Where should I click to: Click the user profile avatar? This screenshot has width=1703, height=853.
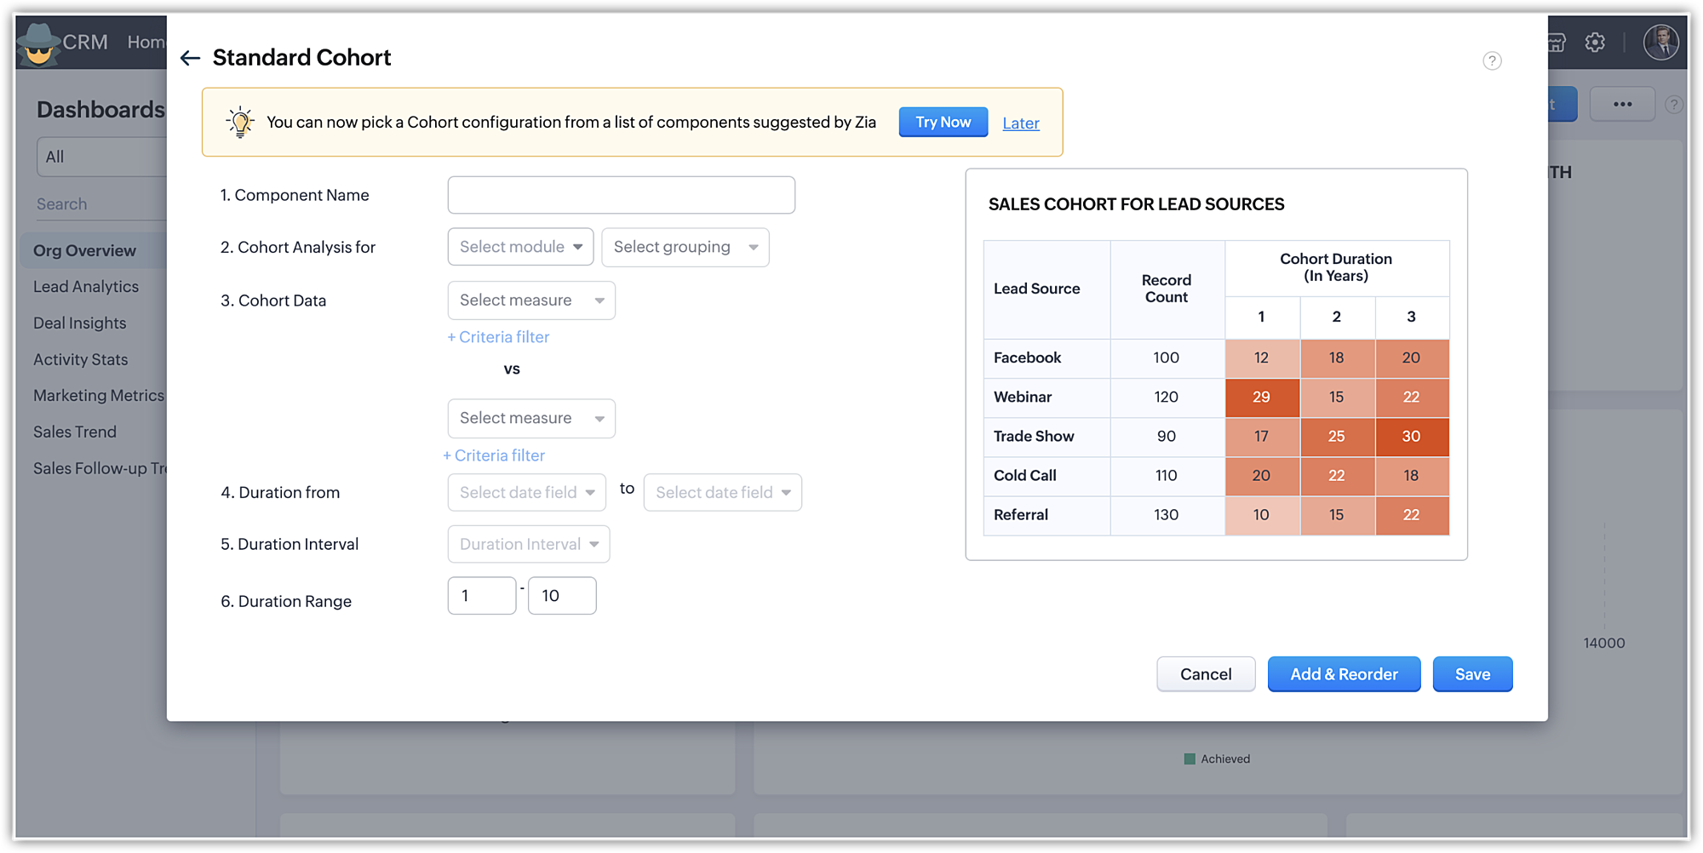pyautogui.click(x=1660, y=42)
